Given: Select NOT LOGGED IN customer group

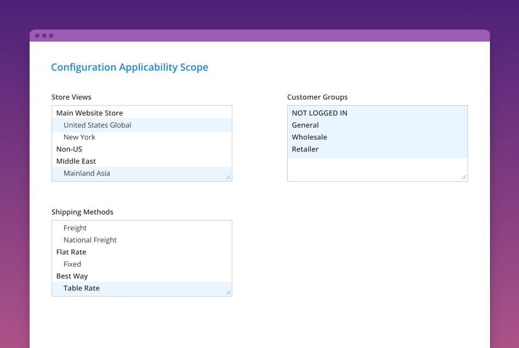Looking at the screenshot, I should coord(320,113).
